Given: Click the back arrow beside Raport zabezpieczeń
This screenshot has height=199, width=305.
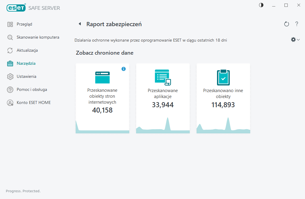Looking at the screenshot, I should click(x=80, y=24).
